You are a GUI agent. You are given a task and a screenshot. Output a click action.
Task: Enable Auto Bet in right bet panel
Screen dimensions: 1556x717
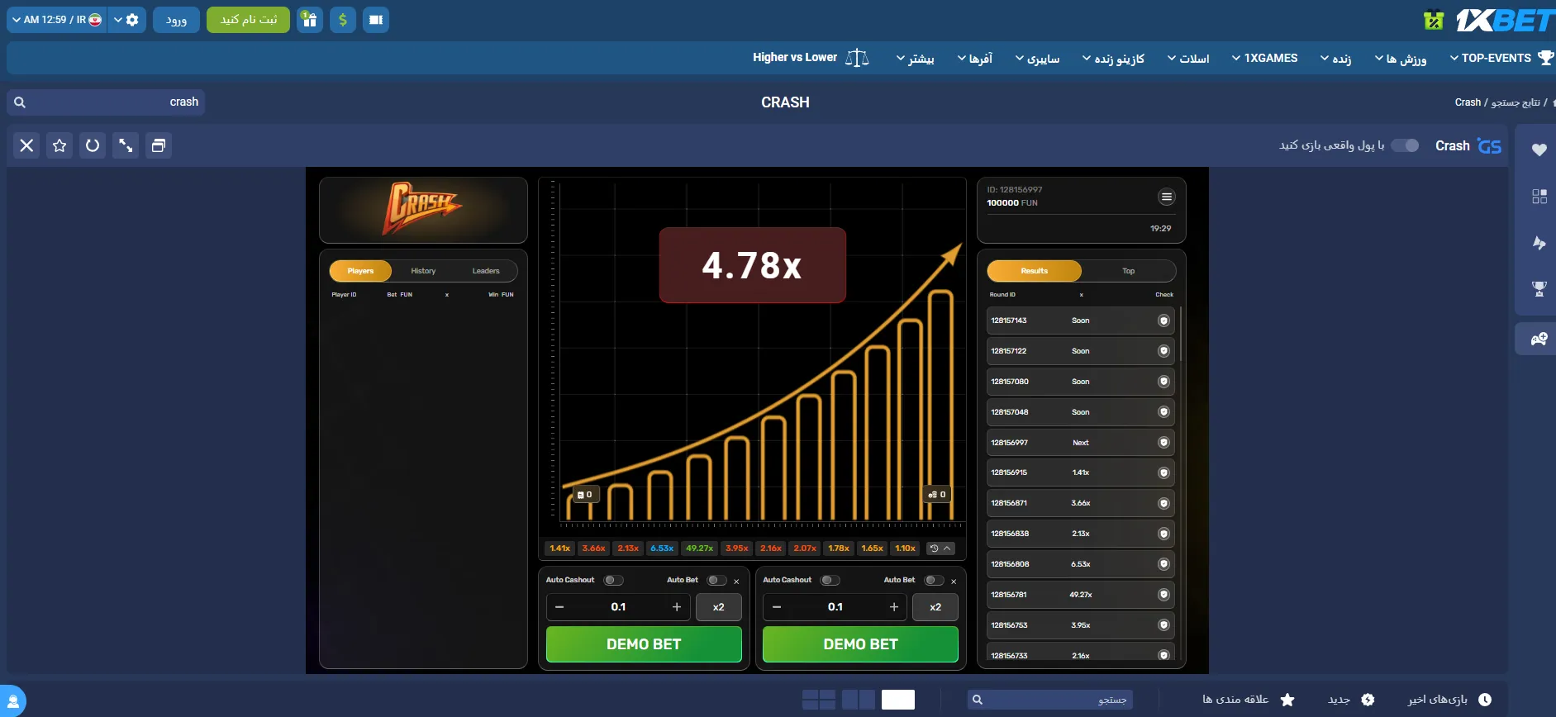pos(934,580)
